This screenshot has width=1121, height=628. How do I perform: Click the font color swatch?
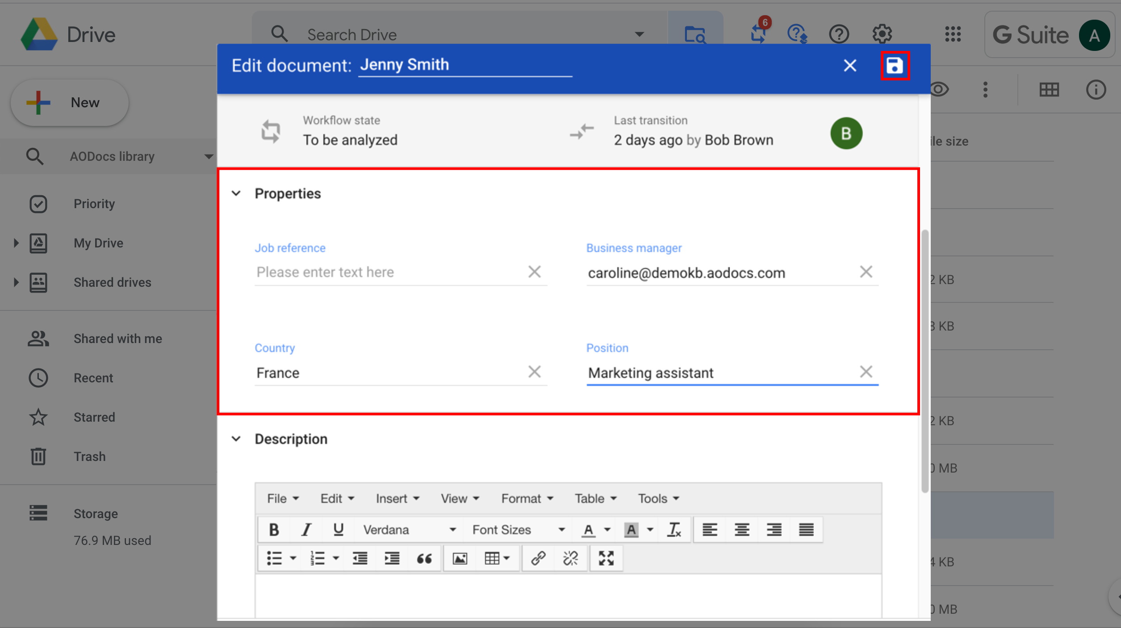[x=587, y=530]
